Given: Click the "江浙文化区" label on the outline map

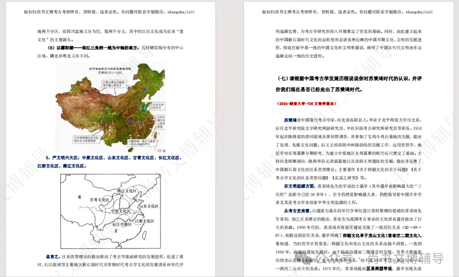Looking at the screenshot, I should (x=144, y=221).
